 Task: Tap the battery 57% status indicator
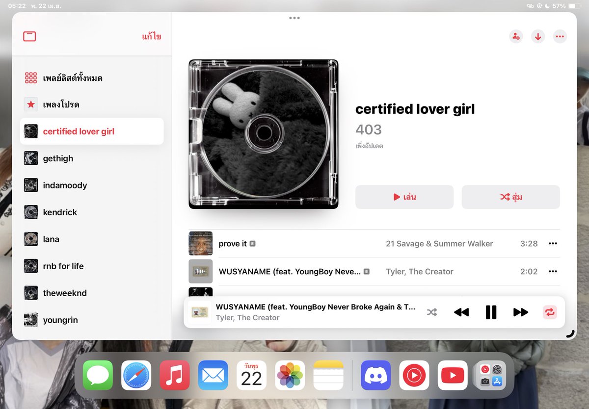566,6
